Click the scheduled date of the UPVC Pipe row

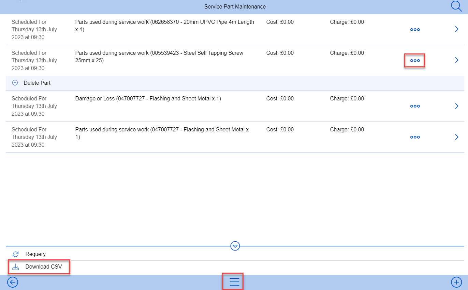pyautogui.click(x=34, y=30)
